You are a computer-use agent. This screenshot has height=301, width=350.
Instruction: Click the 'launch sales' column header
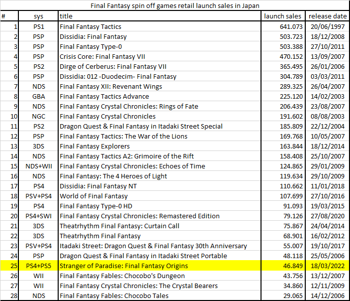(282, 16)
